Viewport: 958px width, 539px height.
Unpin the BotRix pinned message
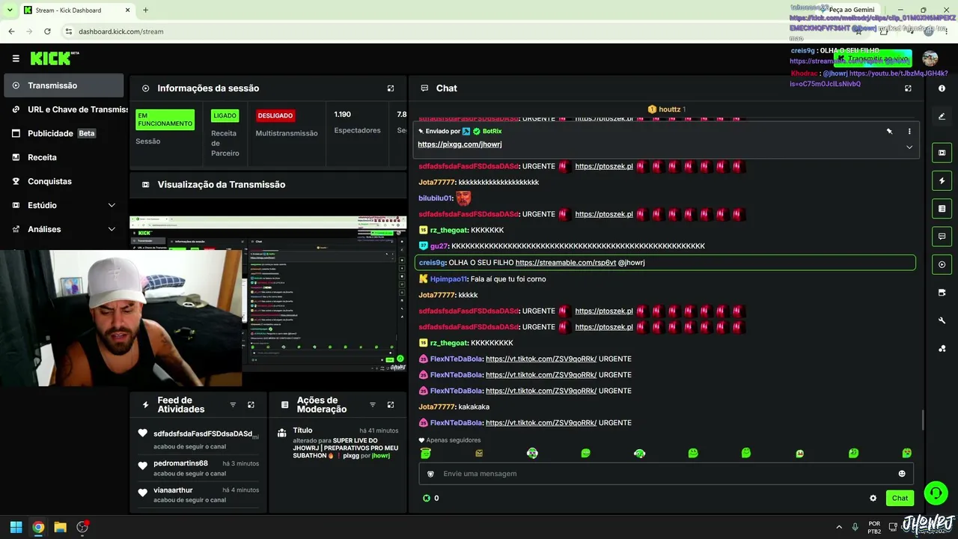coord(890,131)
